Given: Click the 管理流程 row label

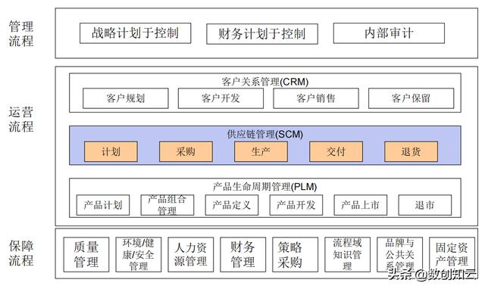Looking at the screenshot, I should pos(21,33).
